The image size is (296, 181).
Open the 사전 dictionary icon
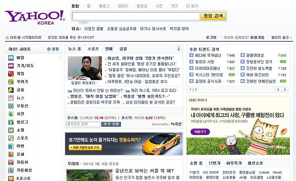11,114
